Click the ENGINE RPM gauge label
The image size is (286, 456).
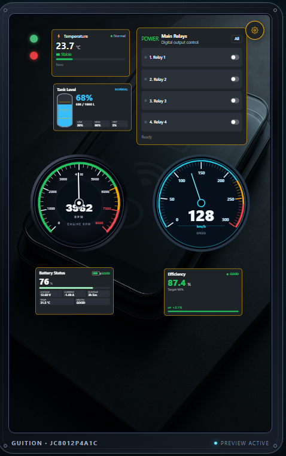tap(79, 224)
